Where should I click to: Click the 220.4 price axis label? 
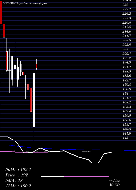point(126,23)
